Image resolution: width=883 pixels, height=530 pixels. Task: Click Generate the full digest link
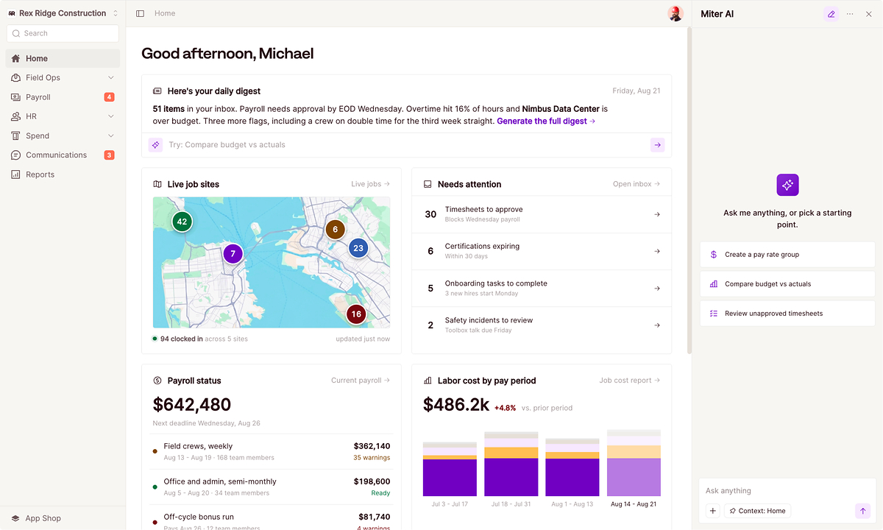(x=546, y=121)
